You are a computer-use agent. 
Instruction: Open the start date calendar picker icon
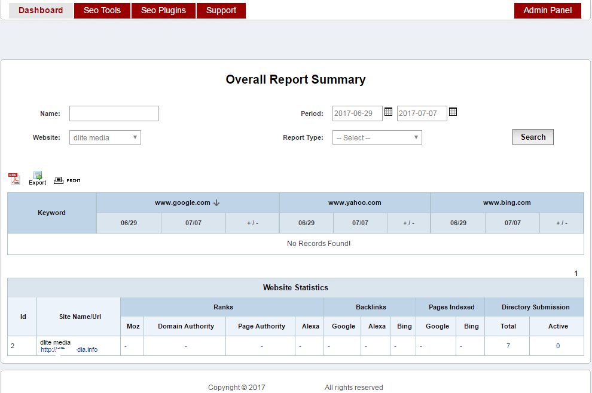pos(388,112)
